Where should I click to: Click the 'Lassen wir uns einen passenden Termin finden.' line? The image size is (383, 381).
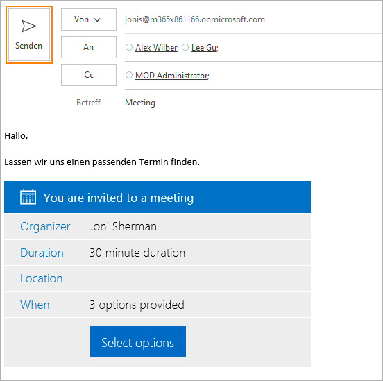point(102,162)
